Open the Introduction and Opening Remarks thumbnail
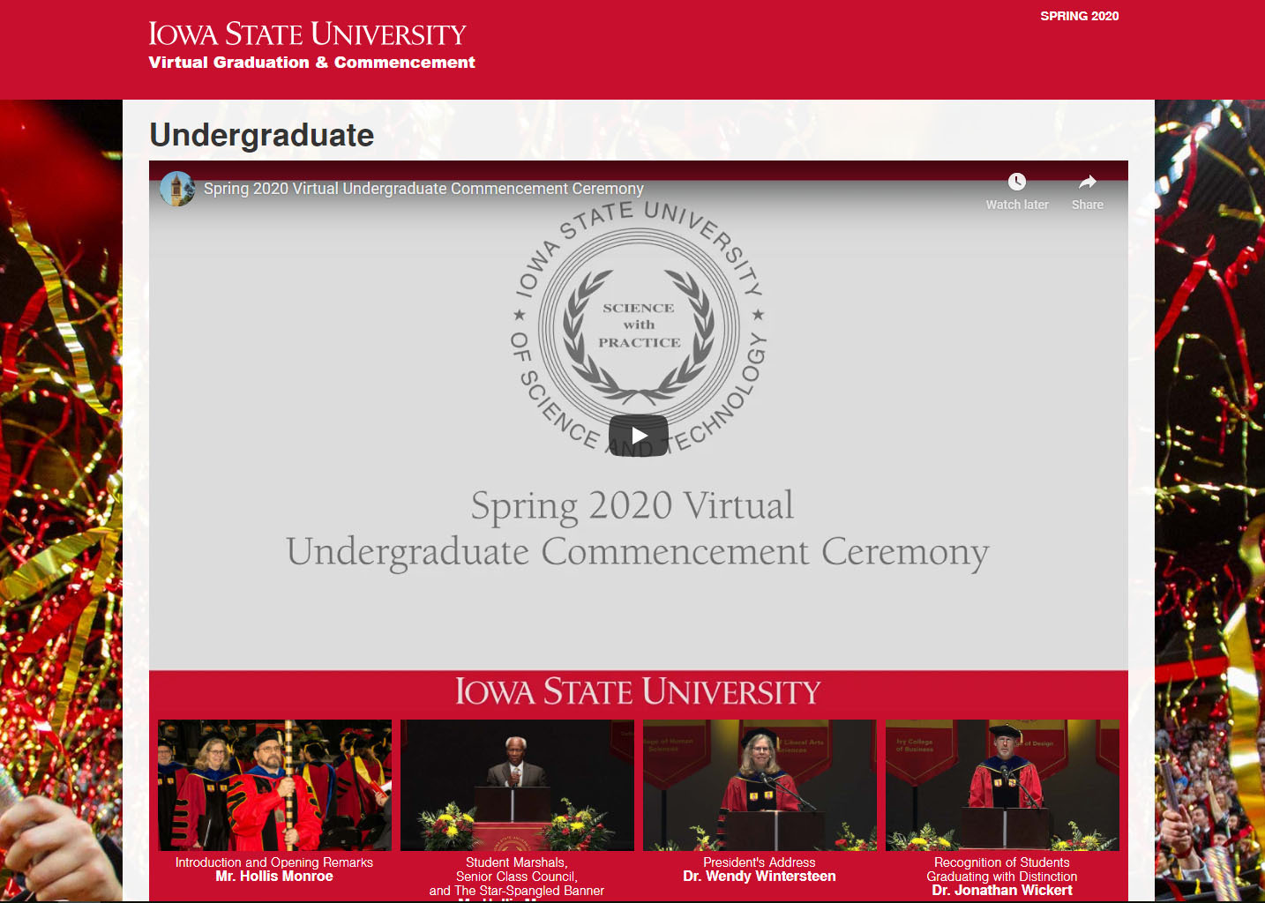 [x=274, y=785]
